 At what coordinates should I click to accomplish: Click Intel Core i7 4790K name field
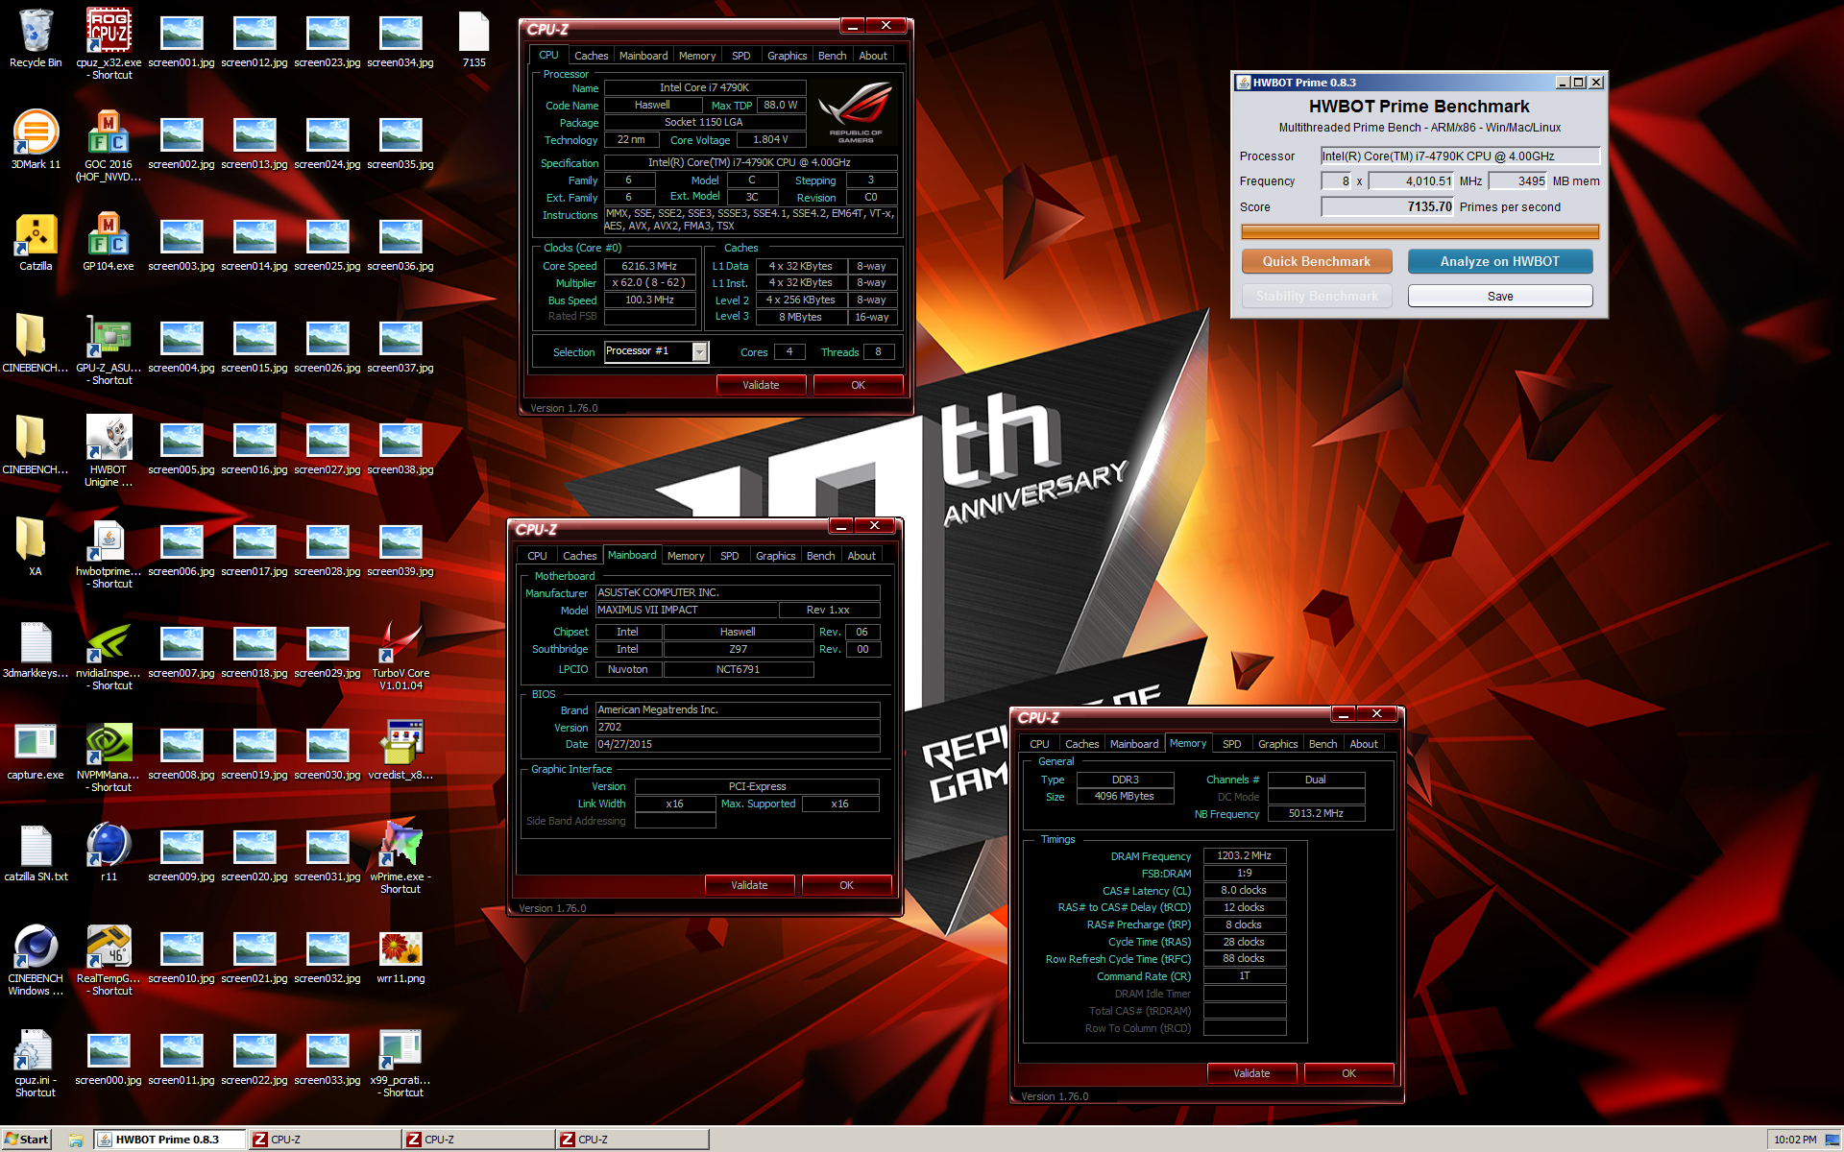[704, 87]
